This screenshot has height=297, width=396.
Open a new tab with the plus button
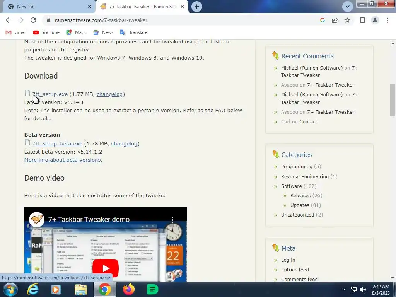coord(197,7)
